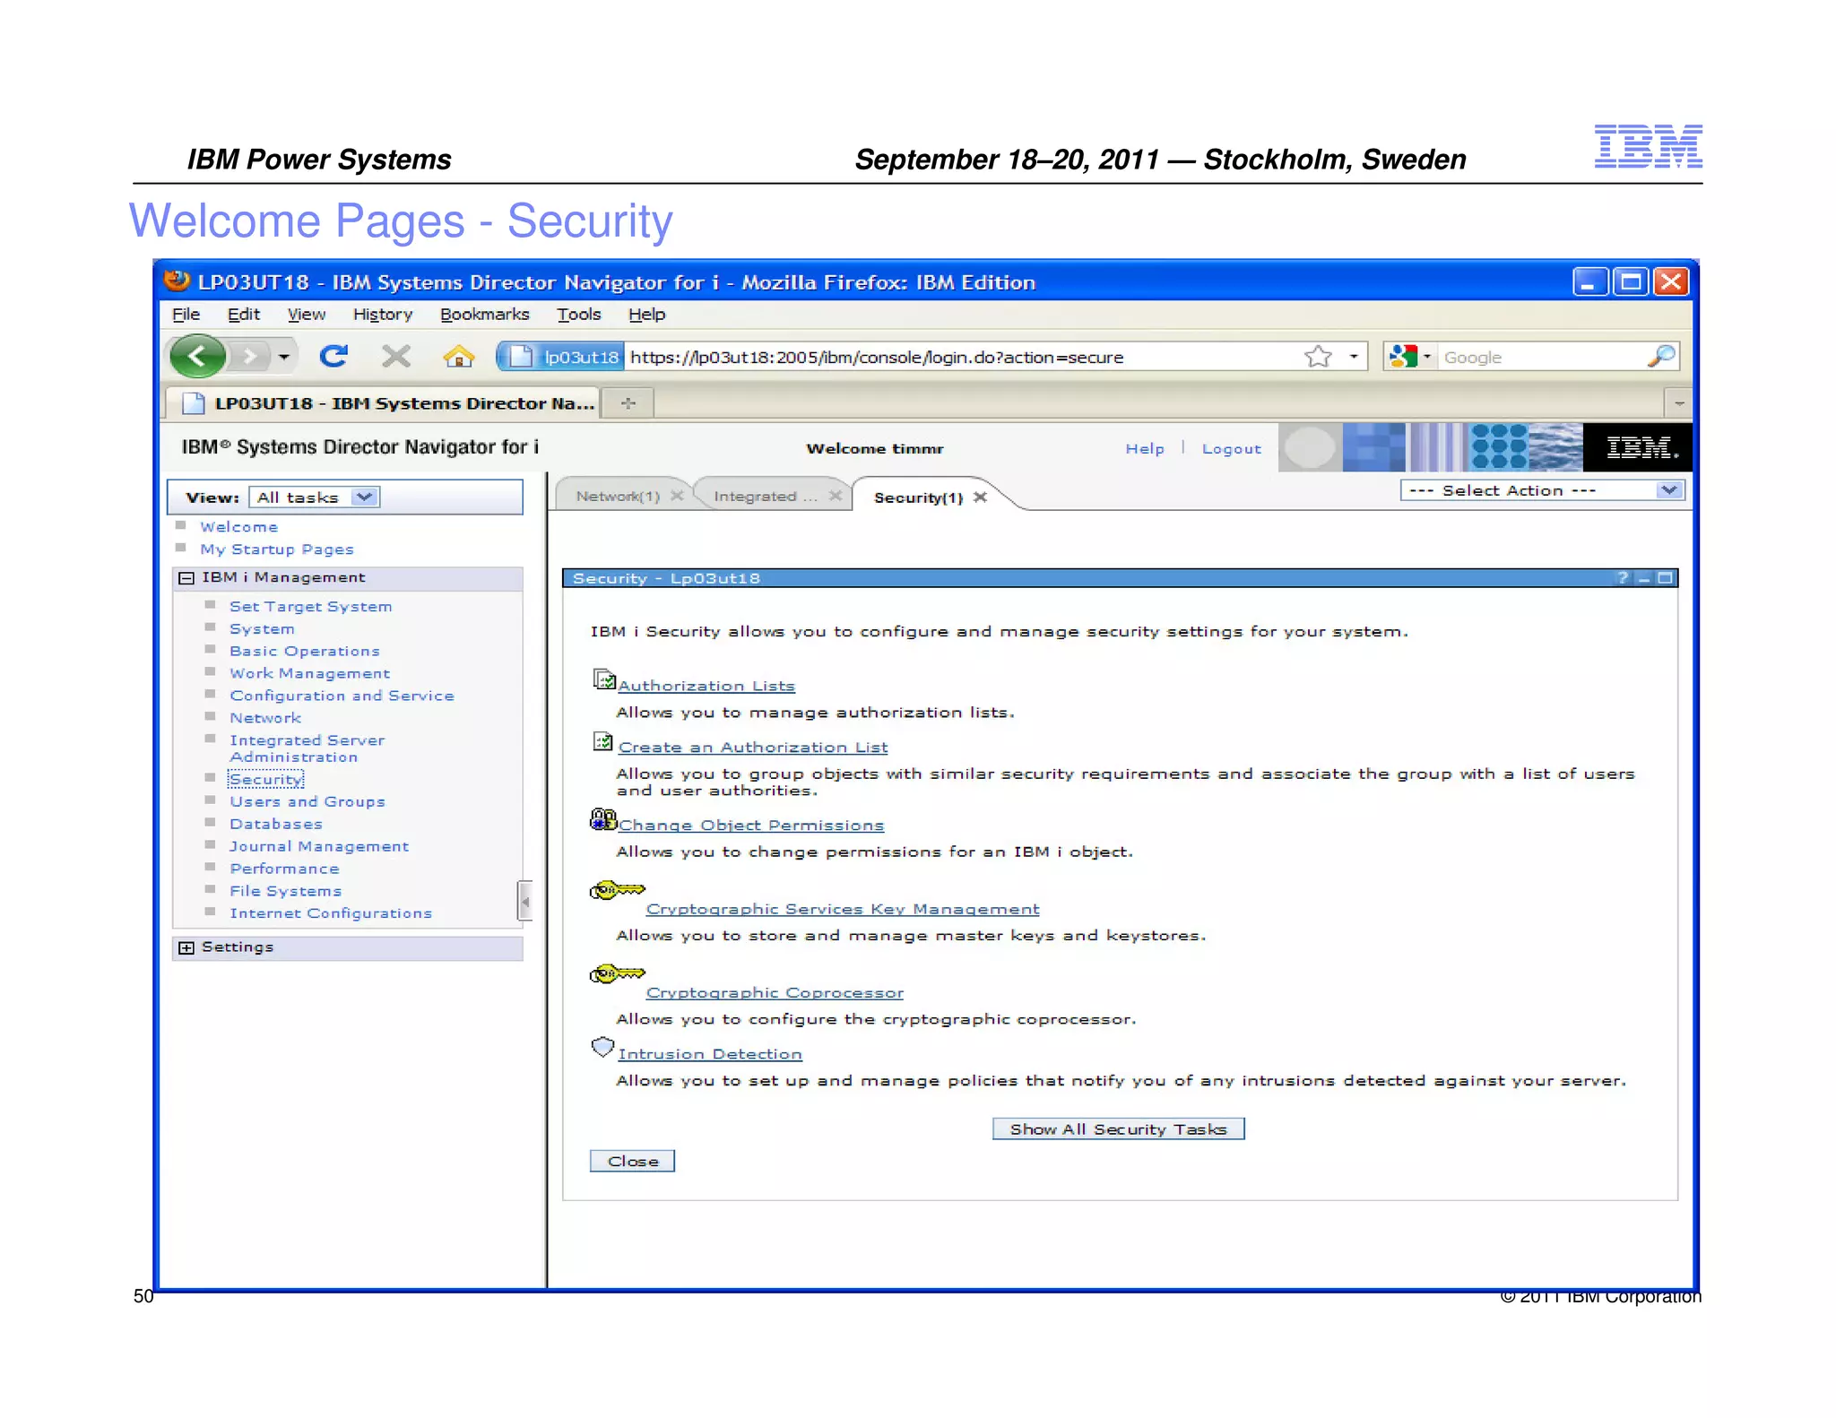Screen dimensions: 1836x1418
Task: Click the navigation pane collapse handle
Action: point(525,901)
